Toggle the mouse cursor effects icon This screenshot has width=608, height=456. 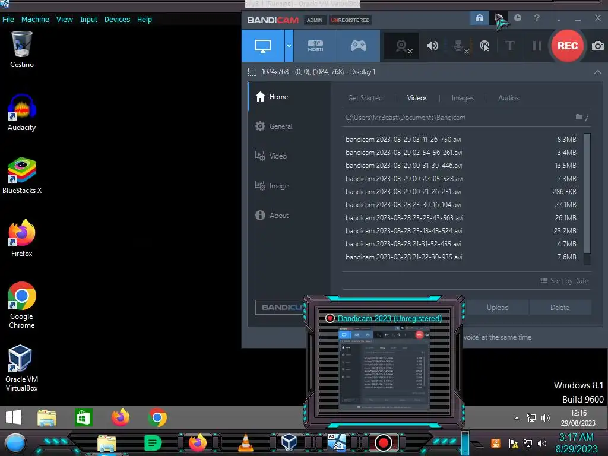pos(484,46)
